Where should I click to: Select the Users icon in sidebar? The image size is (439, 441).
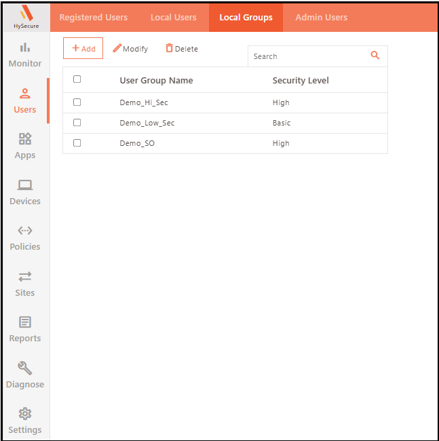[x=25, y=94]
